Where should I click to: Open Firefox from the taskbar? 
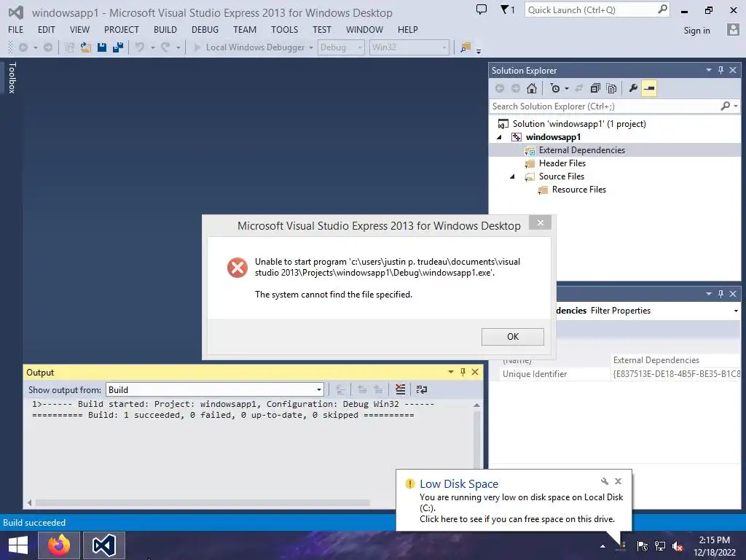58,545
